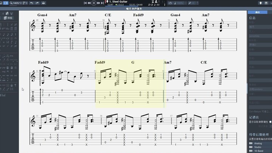Click the print icon in toolbar

tap(43, 3)
